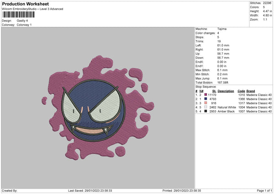This screenshot has height=194, width=274.
Task: Click stitch count "11170" in row 1
Action: (x=212, y=95)
